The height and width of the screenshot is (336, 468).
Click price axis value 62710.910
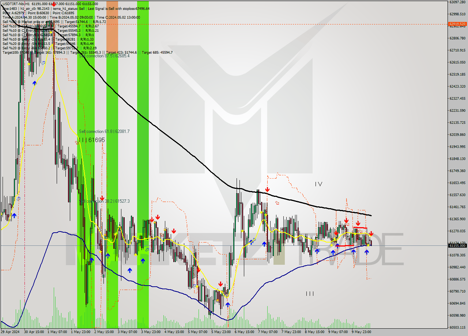click(457, 50)
